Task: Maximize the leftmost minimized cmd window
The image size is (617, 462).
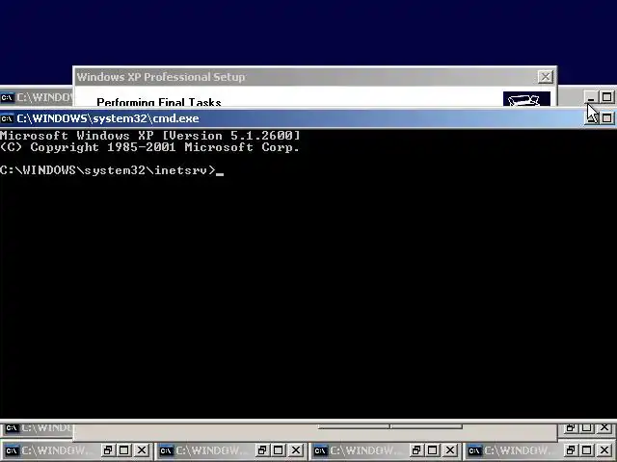Action: point(124,450)
